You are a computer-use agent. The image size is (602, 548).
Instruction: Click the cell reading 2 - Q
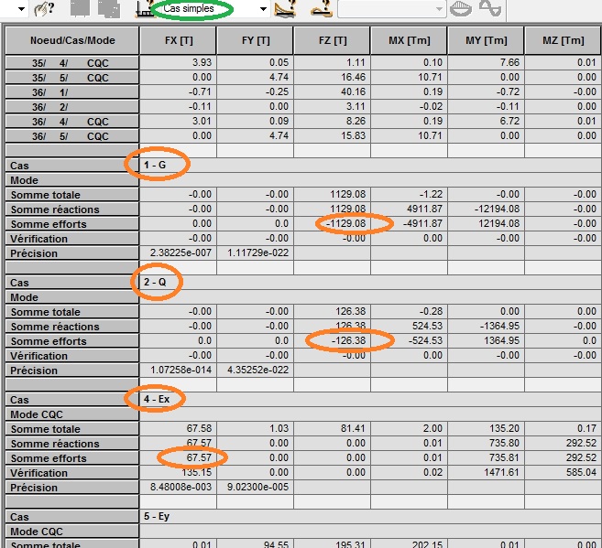(x=155, y=282)
